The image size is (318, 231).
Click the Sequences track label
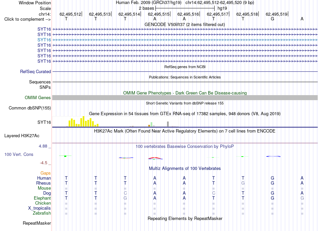40,82
